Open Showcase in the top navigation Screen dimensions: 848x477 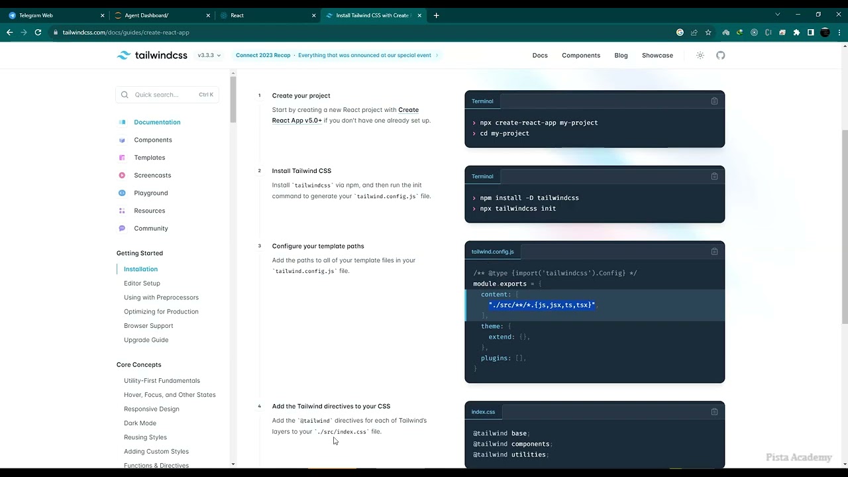coord(657,56)
